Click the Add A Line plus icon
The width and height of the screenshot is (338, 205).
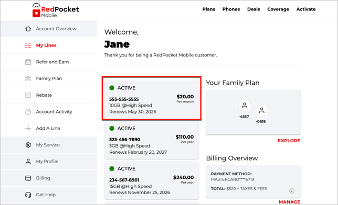point(28,128)
